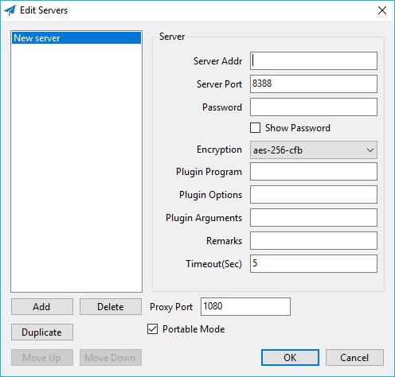Click the Password input field

[314, 107]
